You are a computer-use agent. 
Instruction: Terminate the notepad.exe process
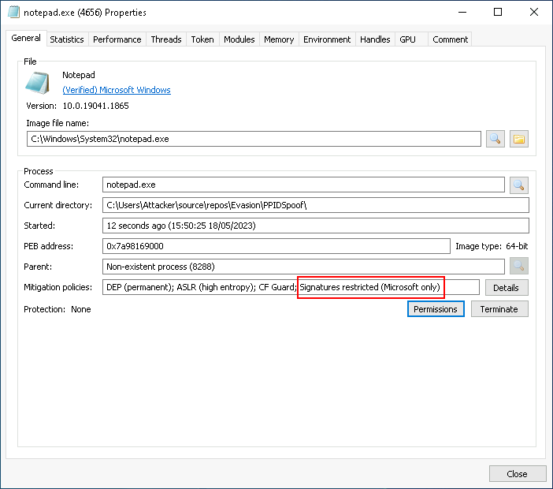pyautogui.click(x=499, y=309)
